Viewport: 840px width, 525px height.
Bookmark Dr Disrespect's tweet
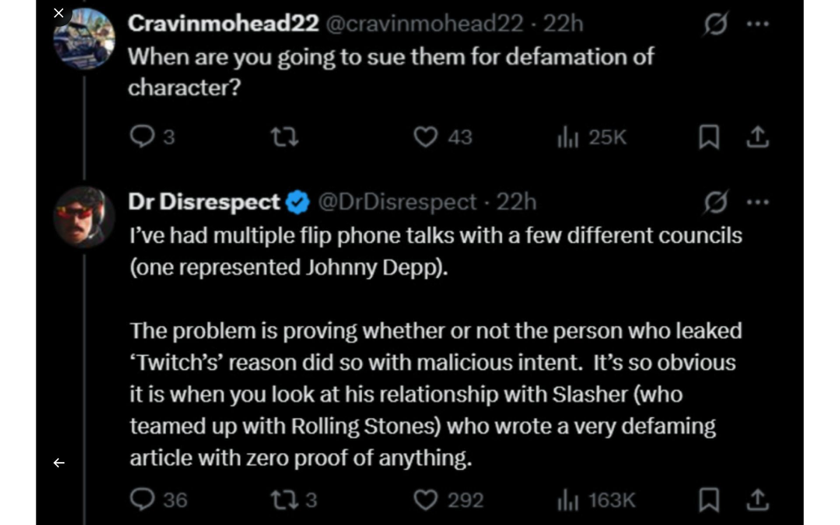[x=709, y=500]
